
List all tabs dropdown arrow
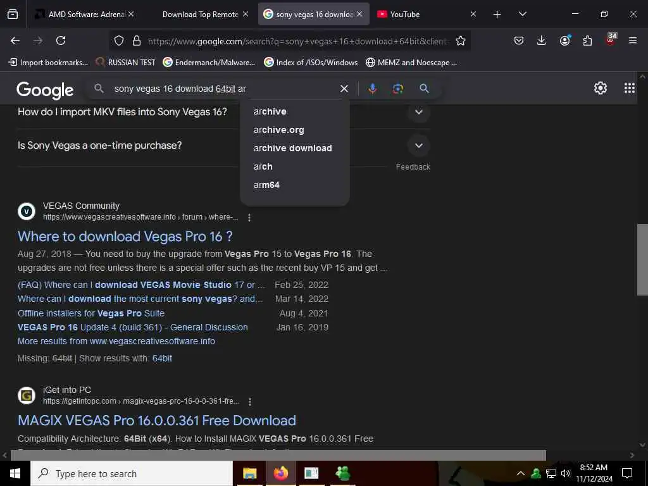coord(522,14)
